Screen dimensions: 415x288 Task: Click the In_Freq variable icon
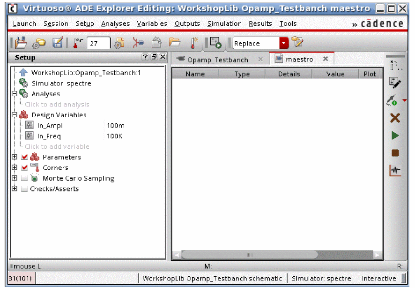30,136
